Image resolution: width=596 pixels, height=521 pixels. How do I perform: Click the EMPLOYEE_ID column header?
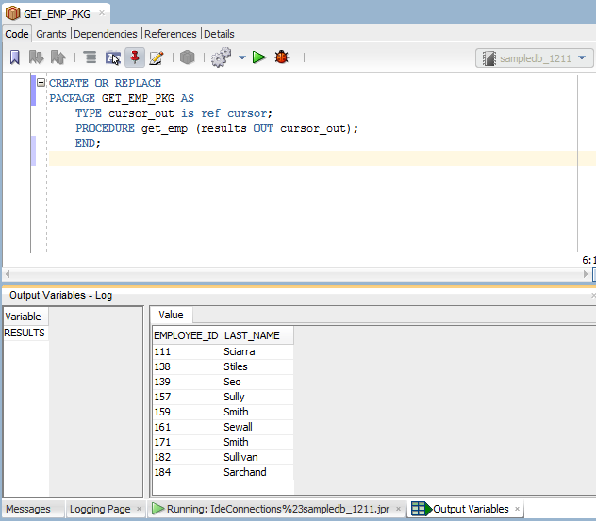pyautogui.click(x=188, y=335)
